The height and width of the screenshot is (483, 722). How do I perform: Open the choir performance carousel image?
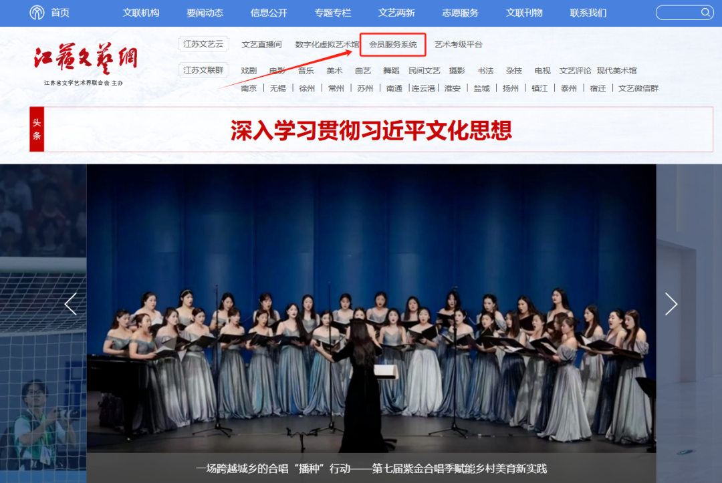[371, 307]
